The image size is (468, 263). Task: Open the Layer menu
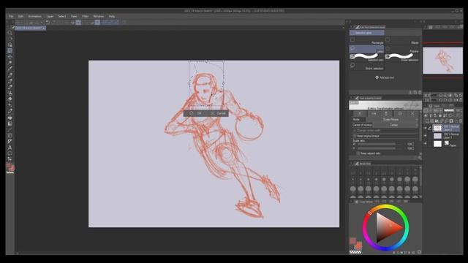[50, 16]
